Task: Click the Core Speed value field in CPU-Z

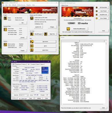Action: (x=24, y=86)
